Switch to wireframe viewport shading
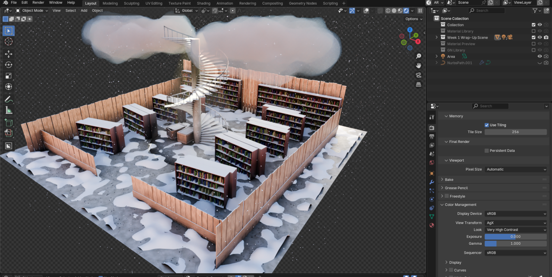The image size is (552, 277). coord(388,10)
